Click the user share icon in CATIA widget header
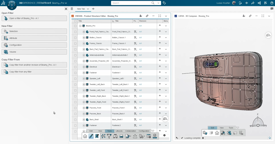 click(x=244, y=16)
